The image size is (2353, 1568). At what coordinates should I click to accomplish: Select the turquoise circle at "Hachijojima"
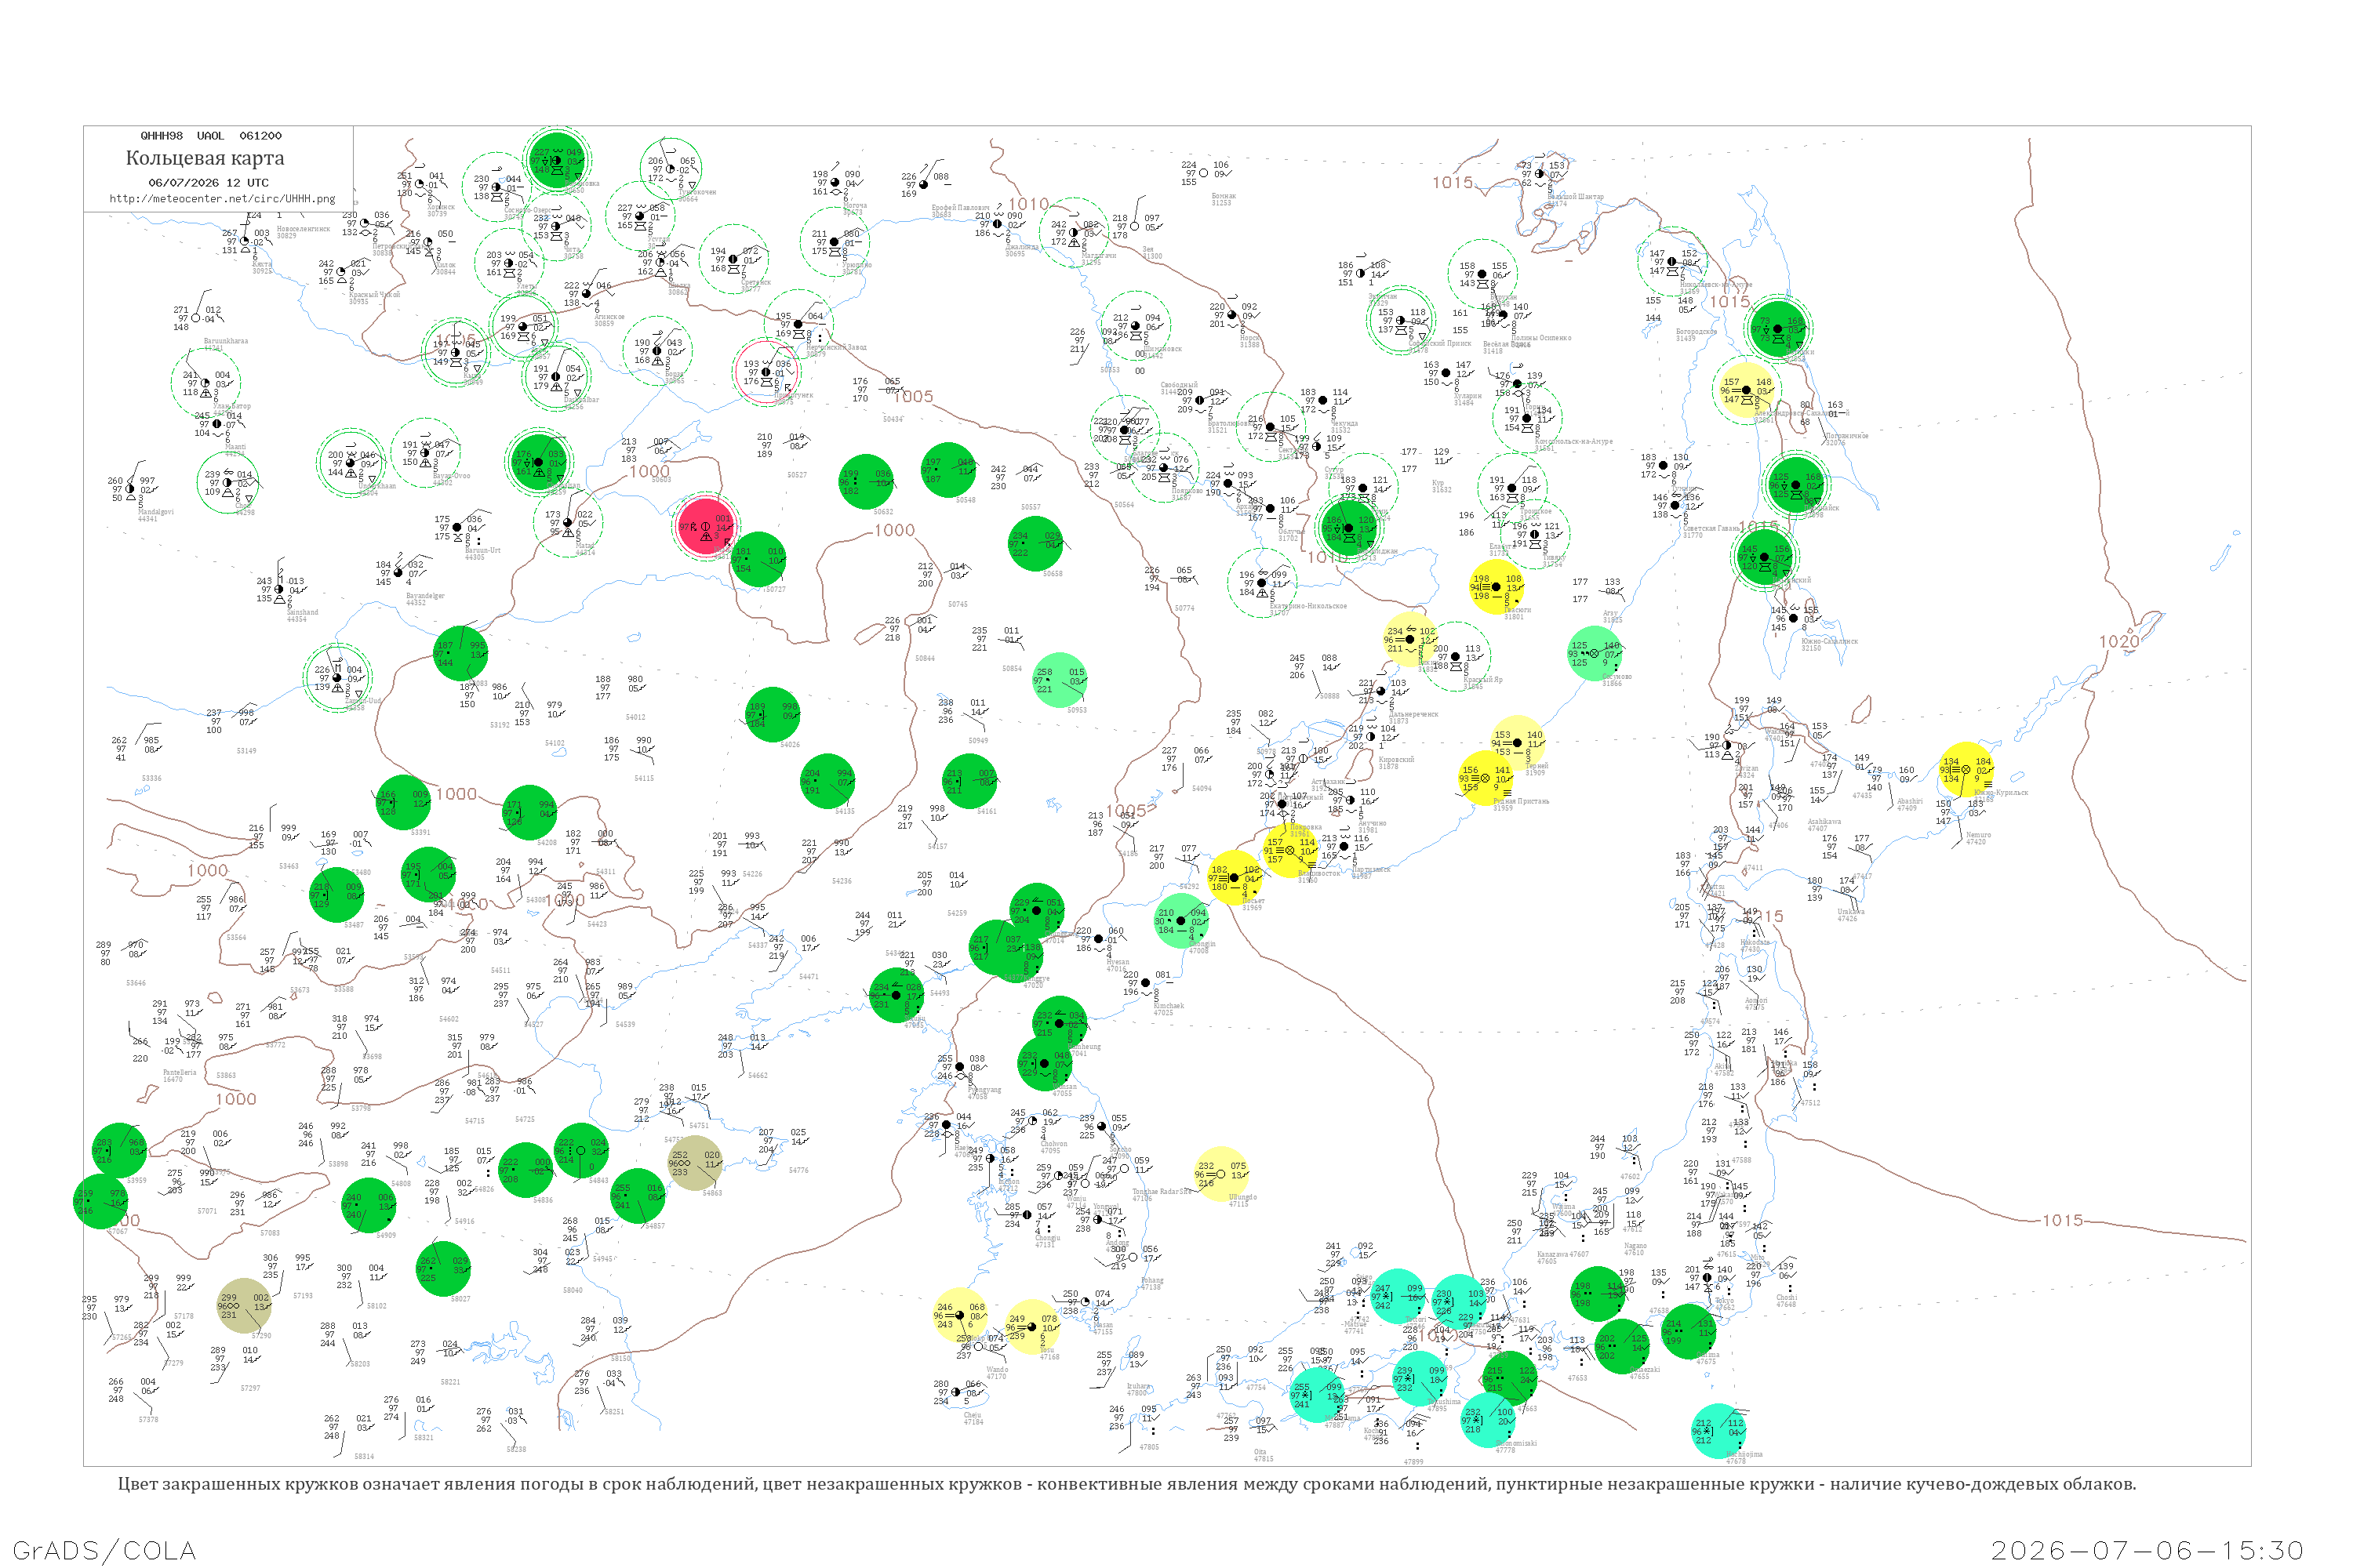[x=1718, y=1431]
